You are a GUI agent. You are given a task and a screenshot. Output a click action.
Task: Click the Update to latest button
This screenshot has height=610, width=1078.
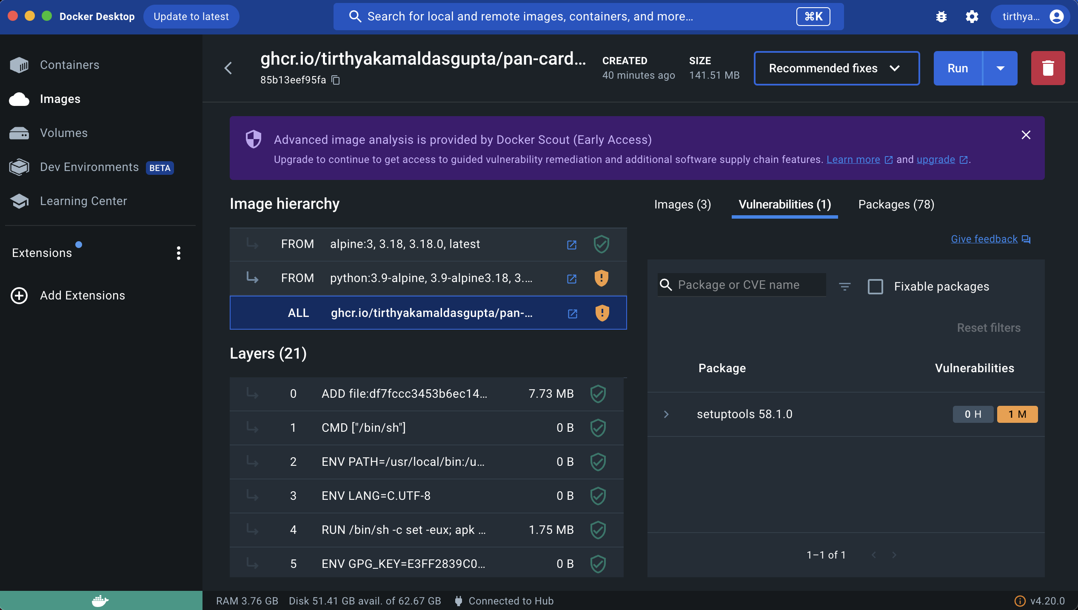click(x=191, y=17)
